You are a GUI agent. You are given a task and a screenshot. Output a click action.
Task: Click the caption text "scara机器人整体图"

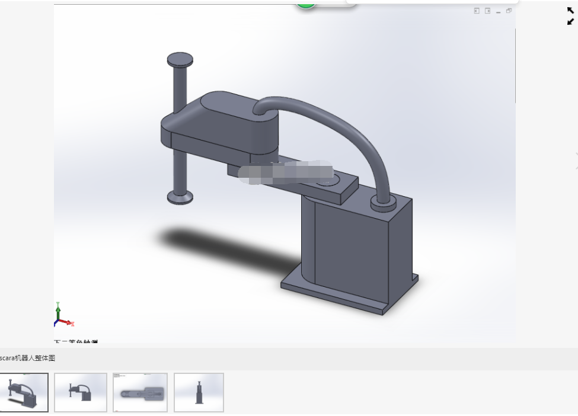27,358
